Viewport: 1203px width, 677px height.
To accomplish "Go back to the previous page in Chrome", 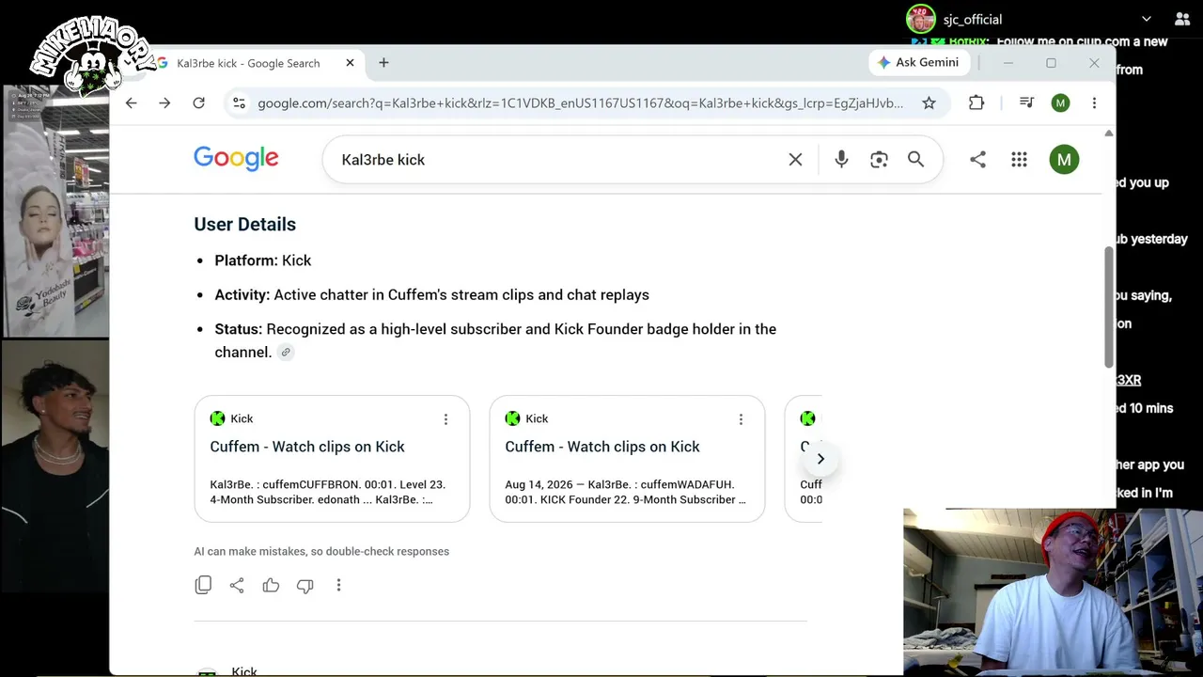I will pyautogui.click(x=131, y=103).
